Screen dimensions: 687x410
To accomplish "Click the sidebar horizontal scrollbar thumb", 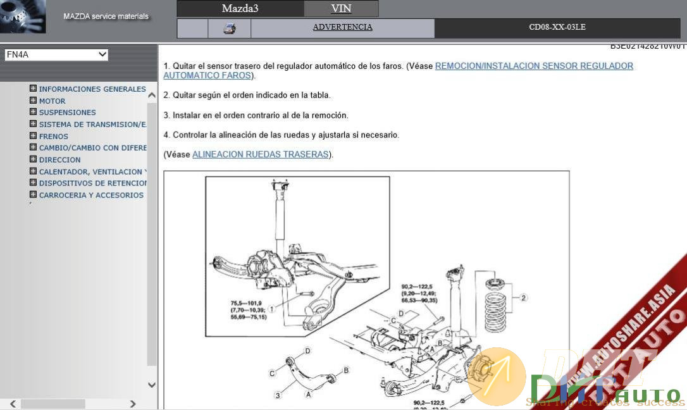I will click(x=53, y=404).
